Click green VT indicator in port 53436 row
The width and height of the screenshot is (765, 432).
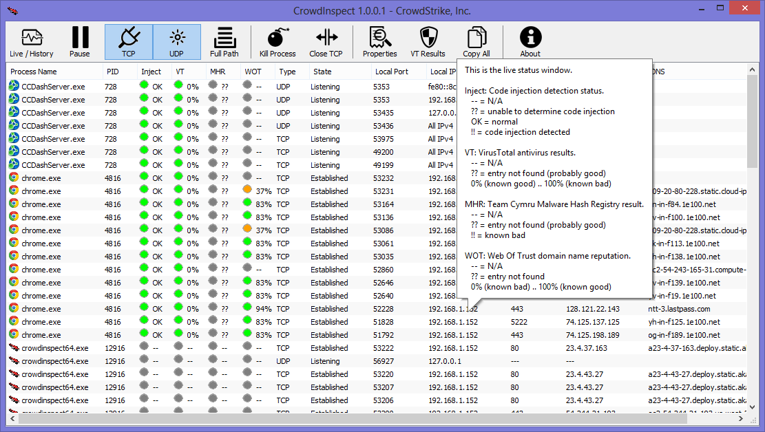[178, 124]
